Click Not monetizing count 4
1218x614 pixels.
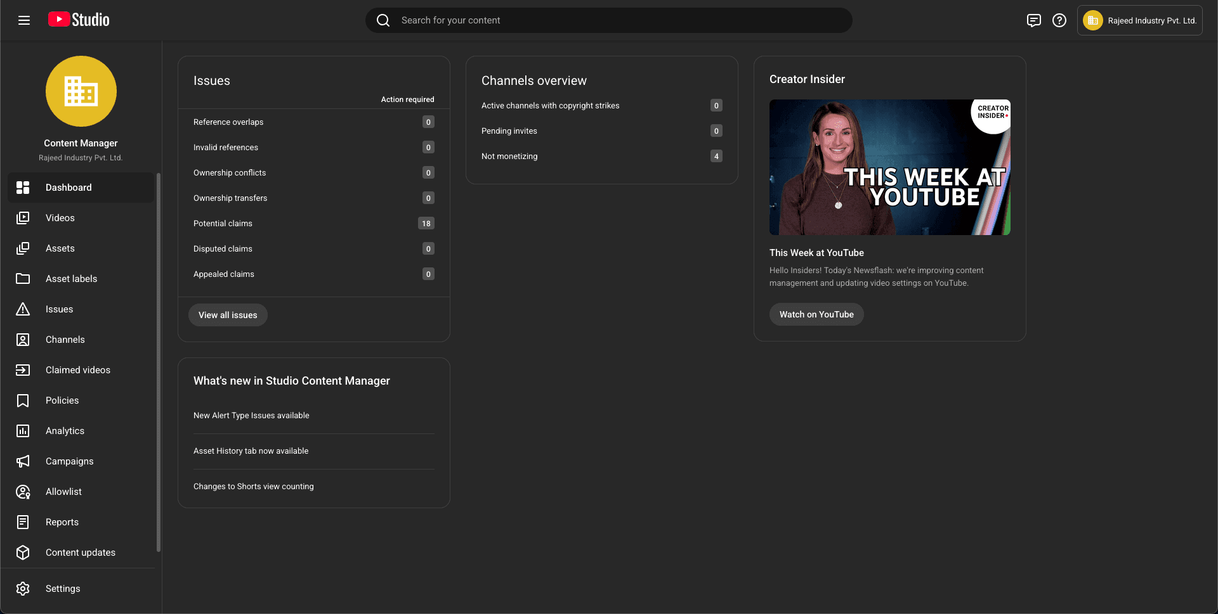(x=716, y=156)
